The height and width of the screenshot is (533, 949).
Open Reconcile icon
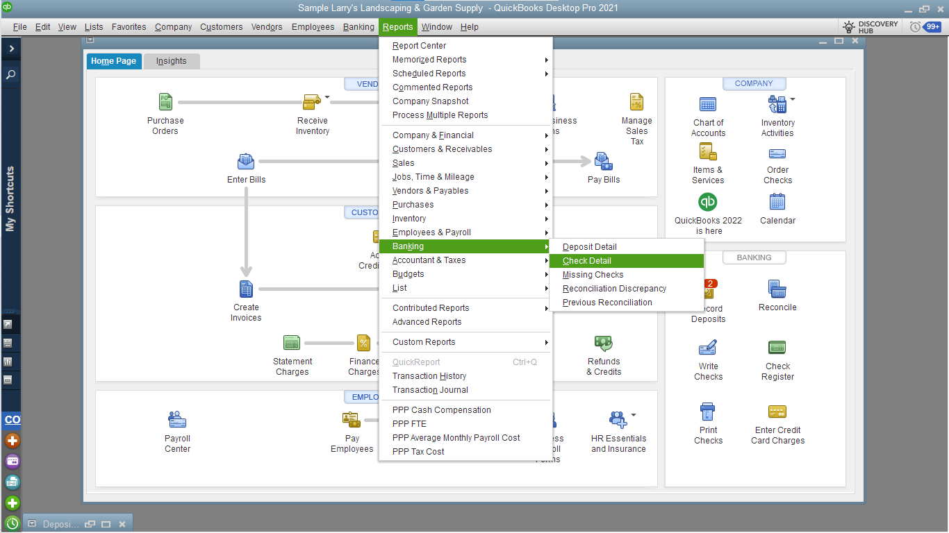777,289
